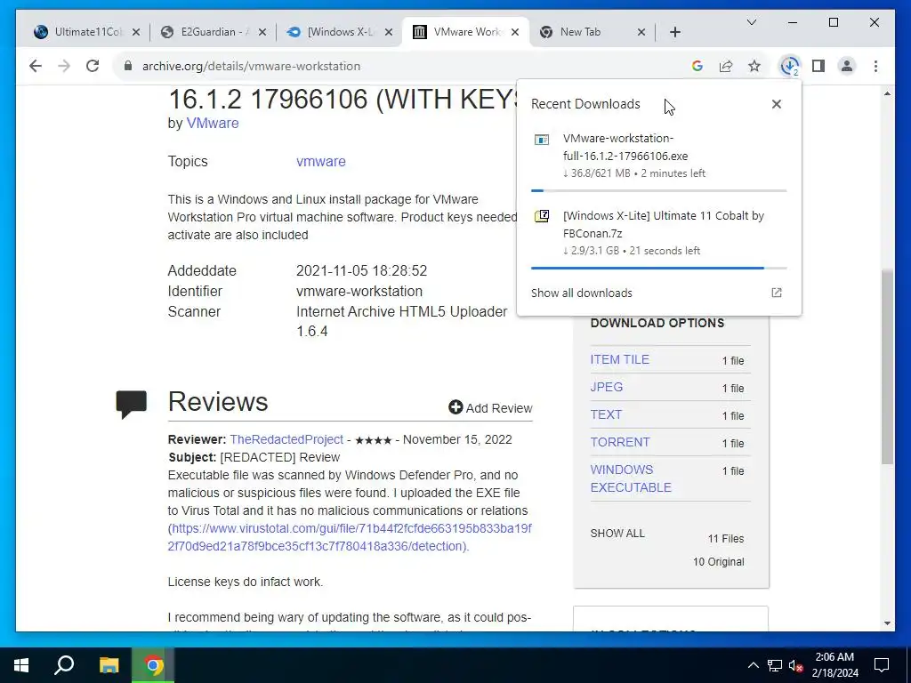View site information lock icon
Viewport: 911px width, 683px height.
128,66
